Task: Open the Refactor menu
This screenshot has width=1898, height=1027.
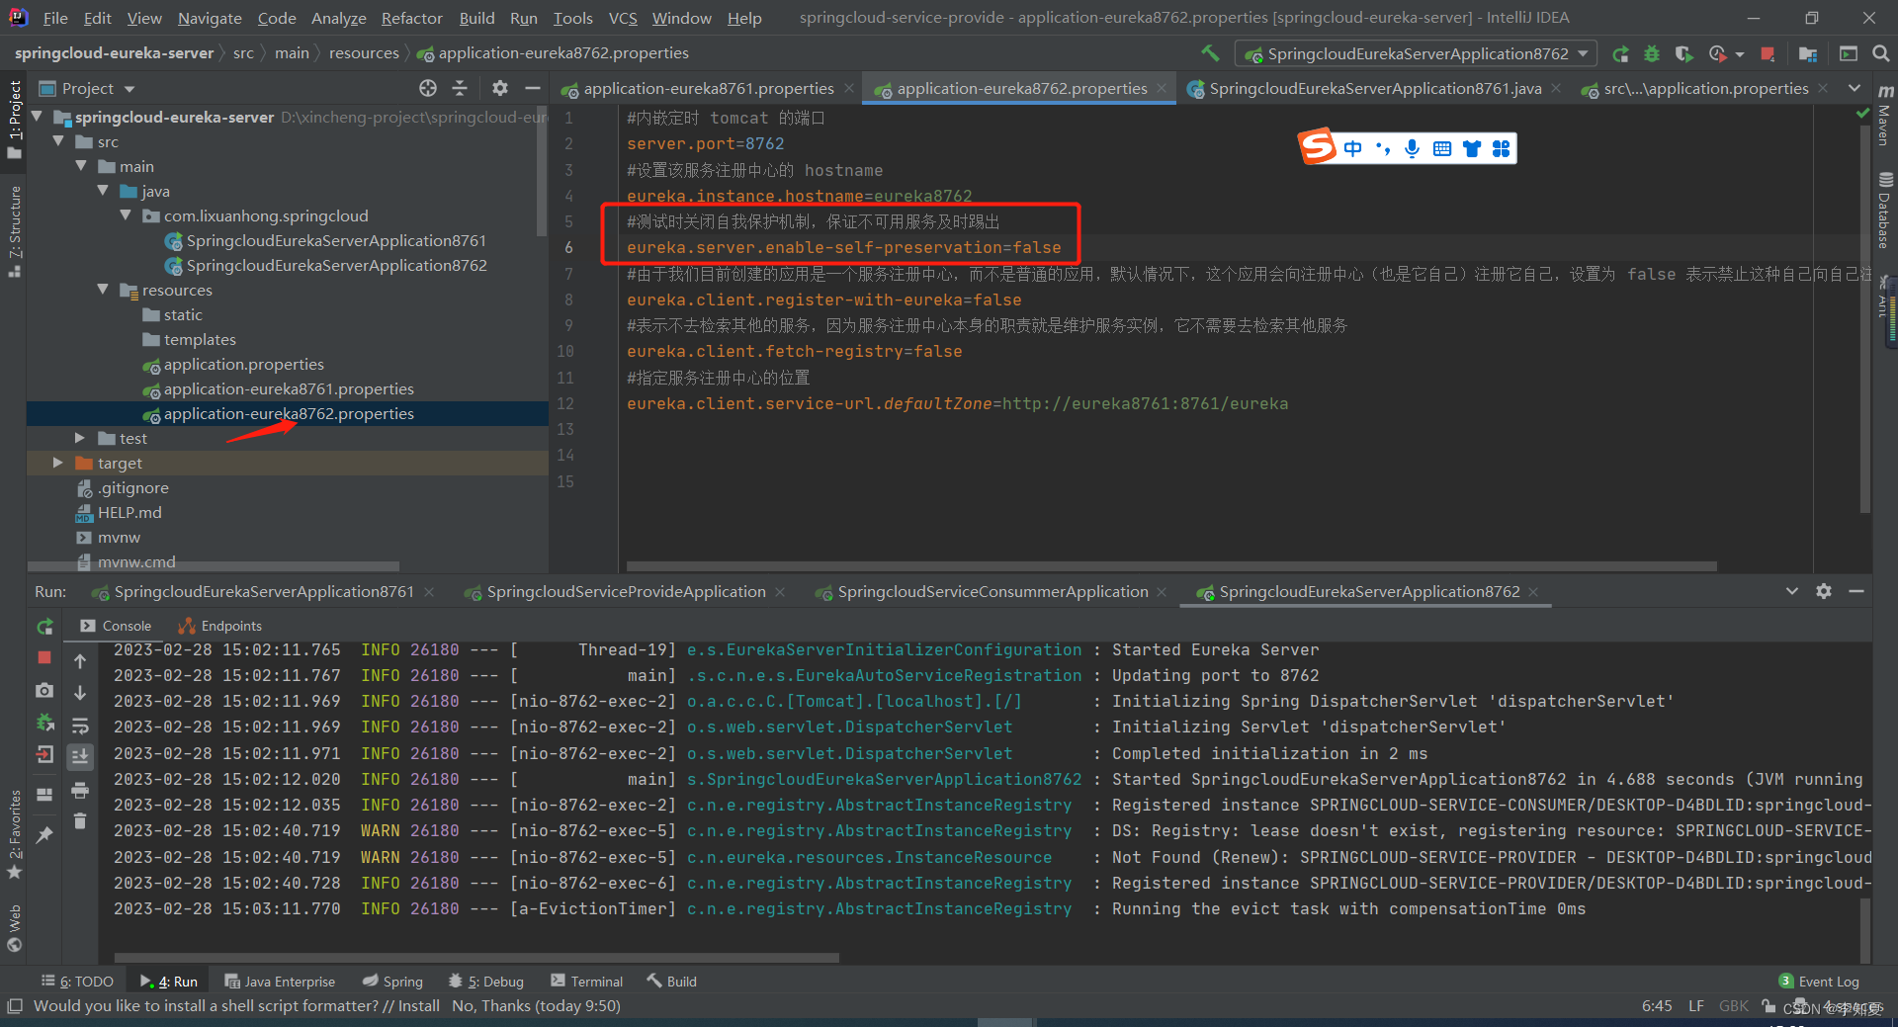Action: point(411,18)
